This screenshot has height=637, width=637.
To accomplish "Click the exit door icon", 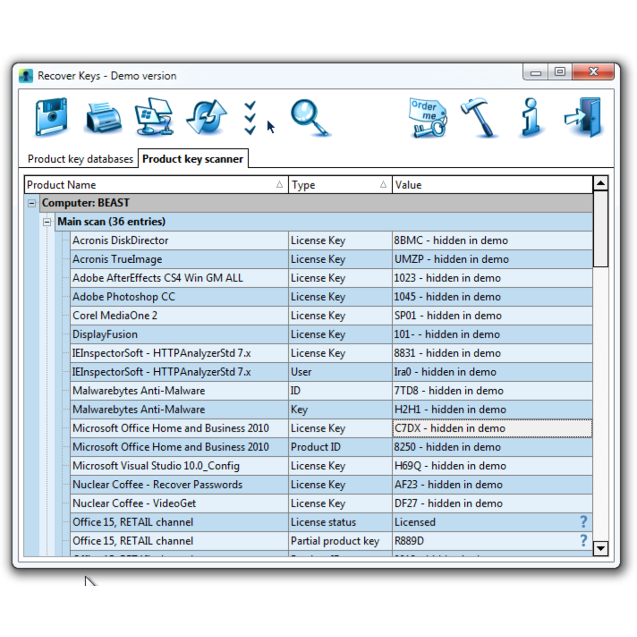I will [x=583, y=118].
